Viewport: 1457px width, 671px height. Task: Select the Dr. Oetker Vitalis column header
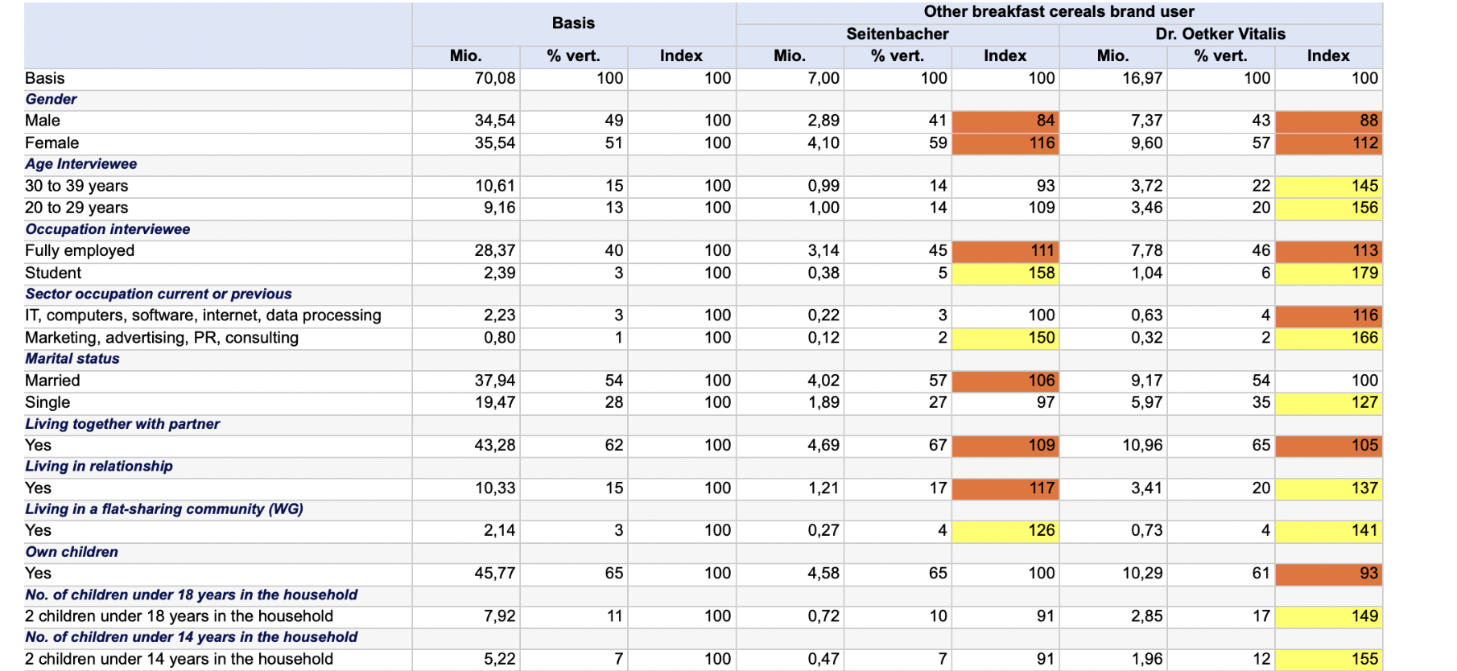pos(1220,34)
